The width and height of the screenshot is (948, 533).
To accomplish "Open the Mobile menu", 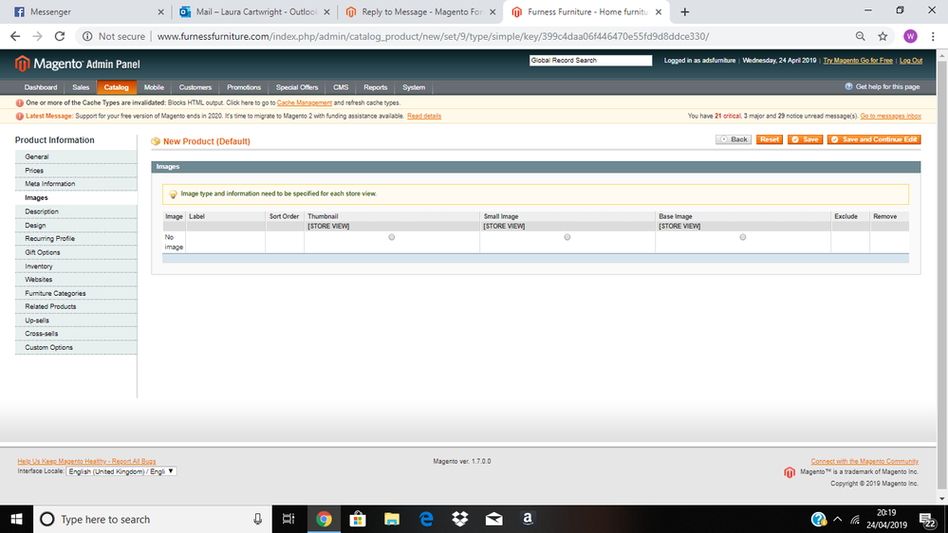I will tap(154, 87).
